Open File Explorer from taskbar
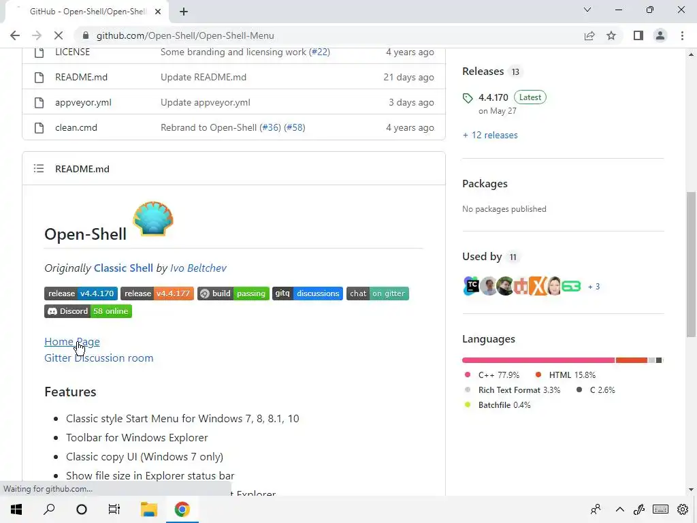The image size is (697, 523). (x=149, y=509)
